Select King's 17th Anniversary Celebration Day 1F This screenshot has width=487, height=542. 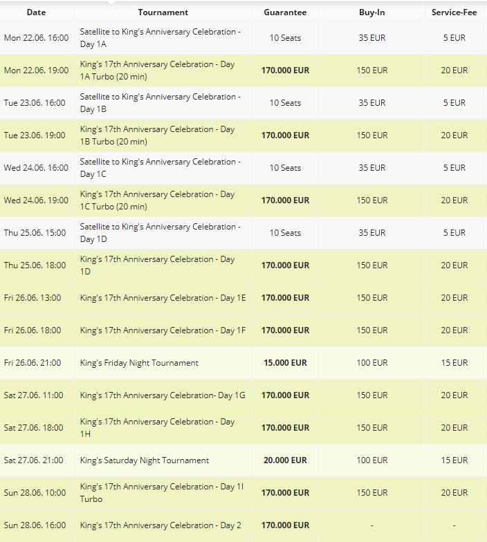coord(163,330)
